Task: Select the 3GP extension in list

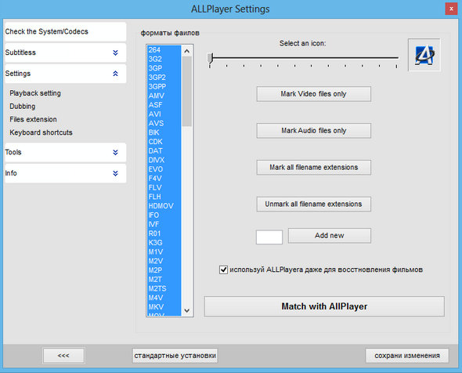Action: tap(164, 68)
